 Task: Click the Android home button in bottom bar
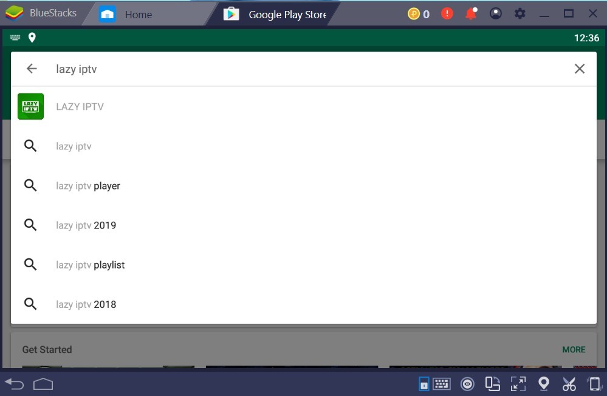coord(43,384)
